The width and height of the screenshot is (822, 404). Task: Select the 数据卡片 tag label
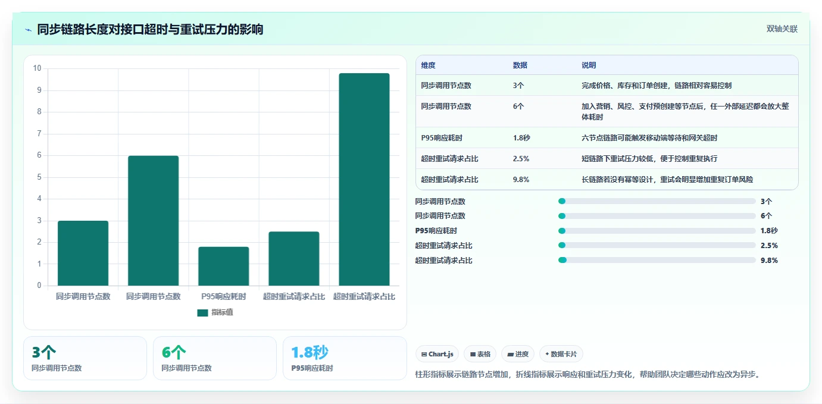coord(564,354)
